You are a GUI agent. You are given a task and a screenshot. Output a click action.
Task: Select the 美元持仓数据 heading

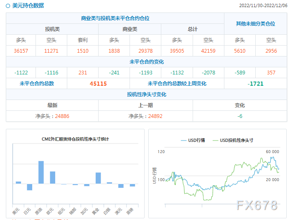(x=28, y=5)
